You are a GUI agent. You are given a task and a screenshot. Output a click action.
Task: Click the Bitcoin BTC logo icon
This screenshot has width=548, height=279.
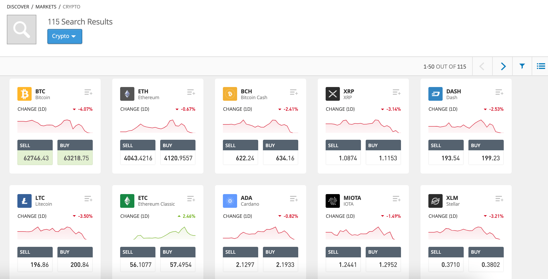25,94
